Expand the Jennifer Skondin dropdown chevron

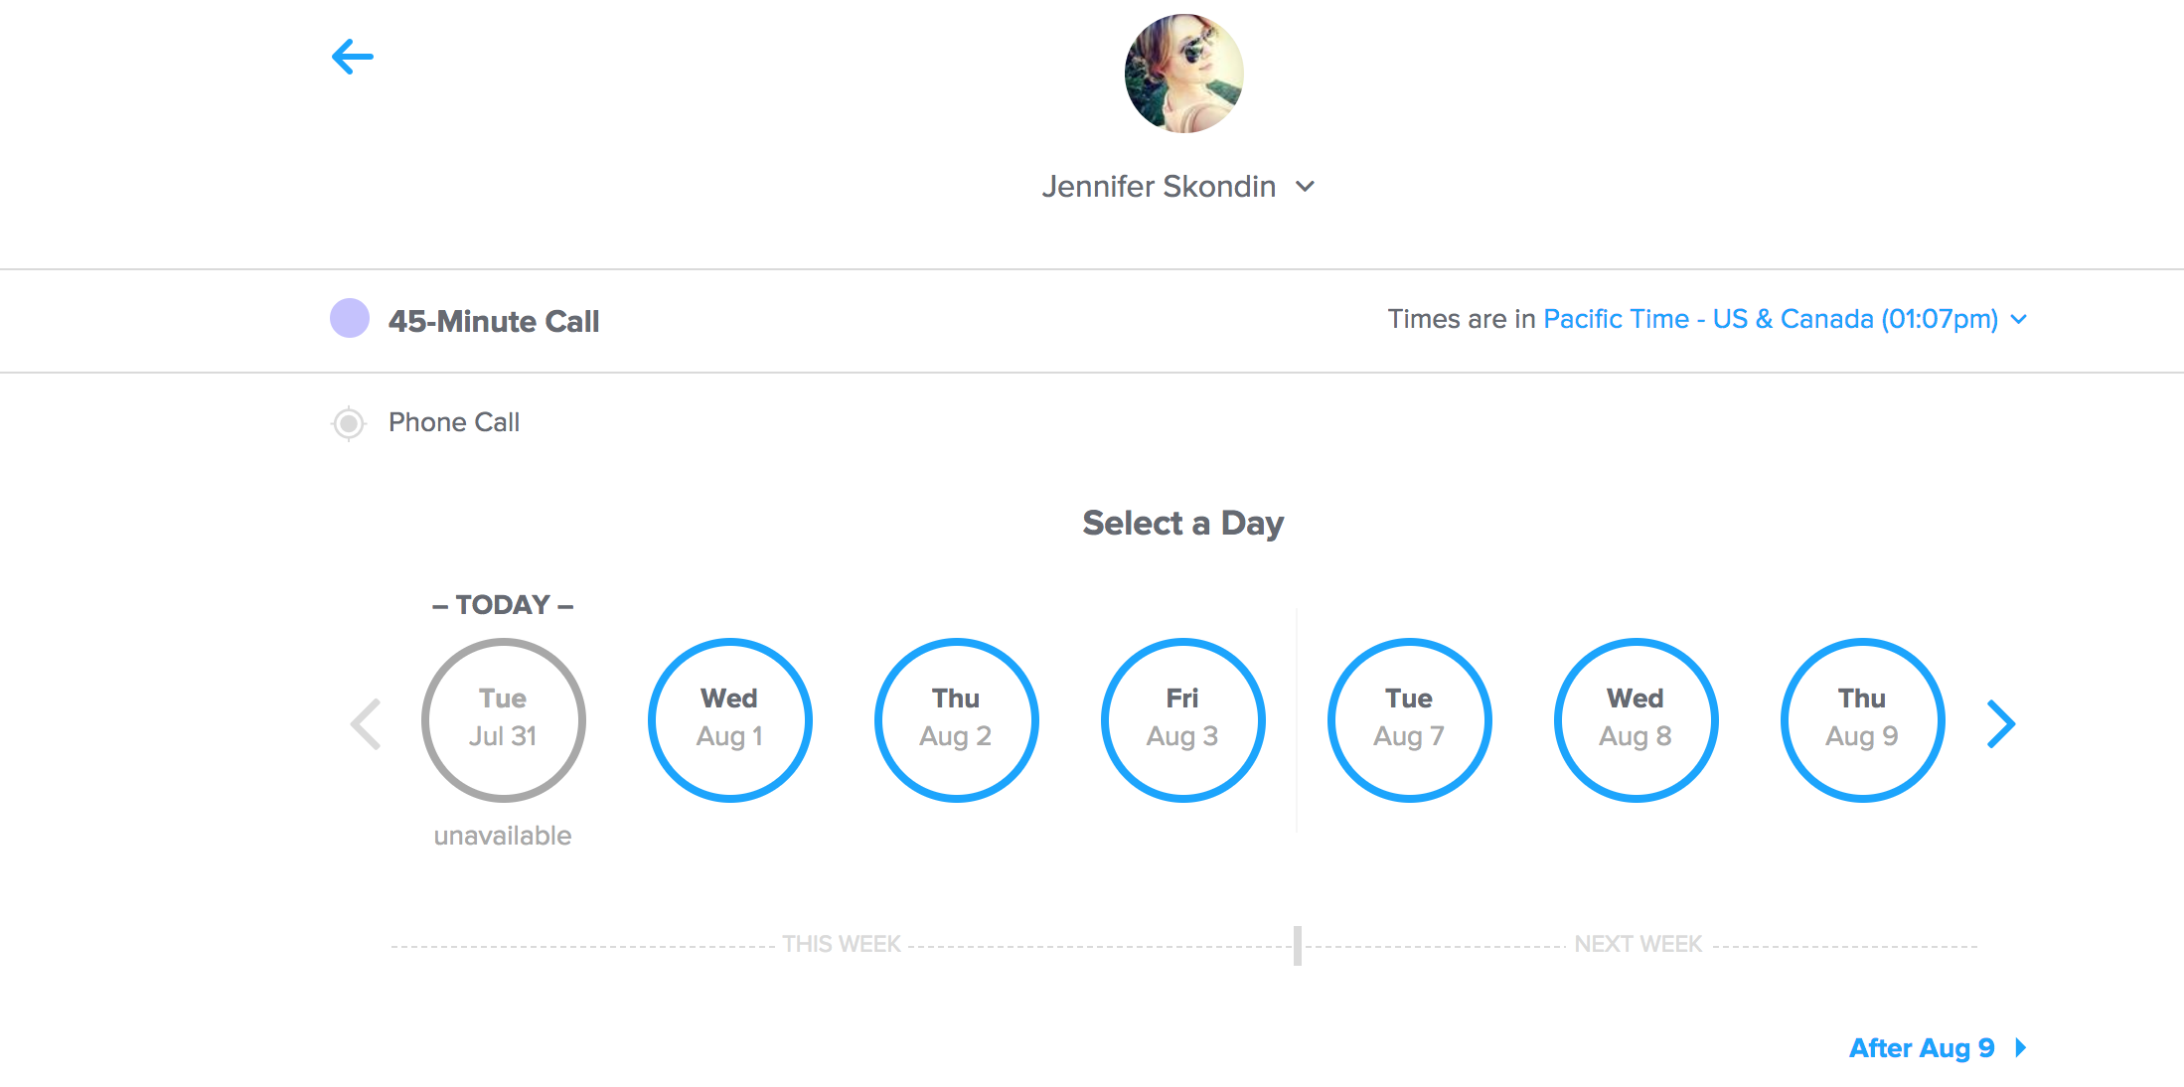point(1306,187)
